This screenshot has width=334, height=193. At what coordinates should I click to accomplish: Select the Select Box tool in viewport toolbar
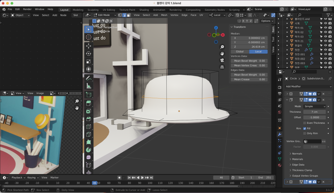[x=89, y=29]
